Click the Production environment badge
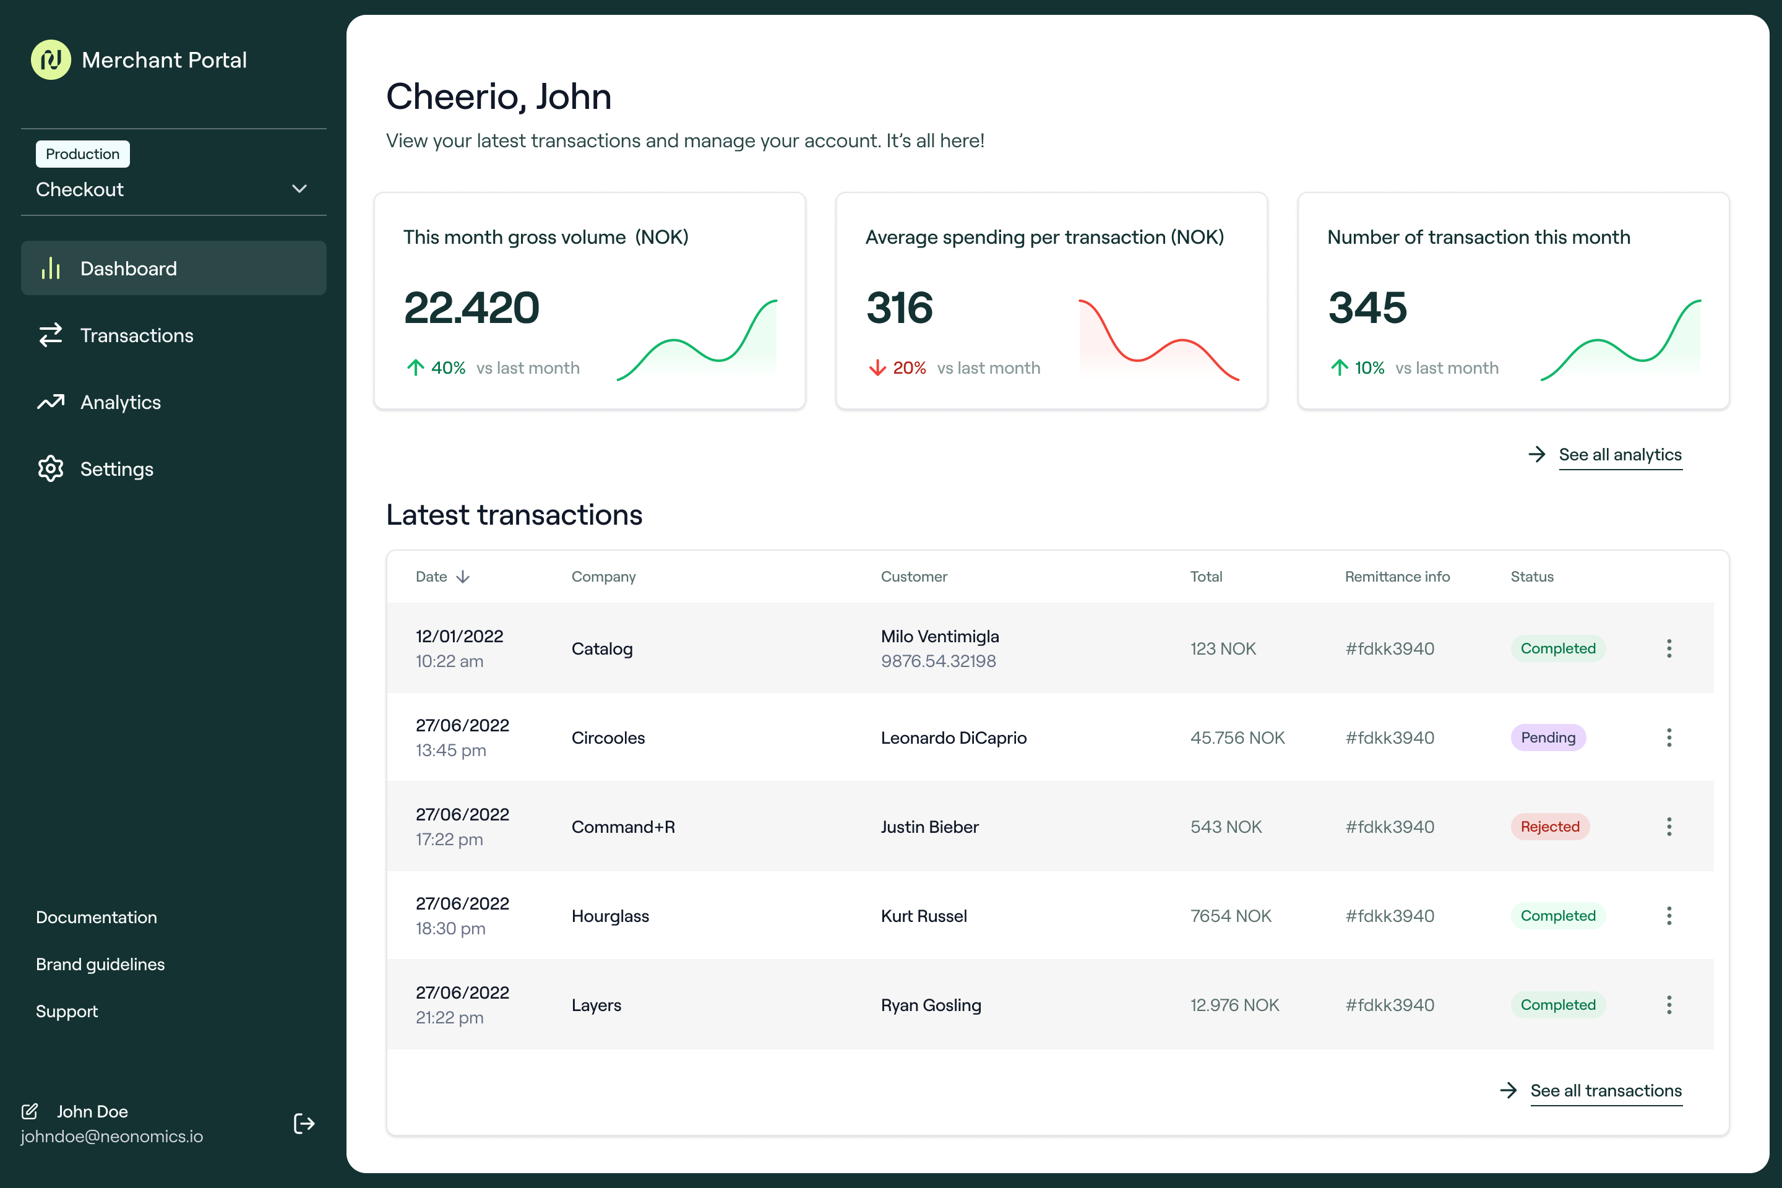 tap(82, 154)
